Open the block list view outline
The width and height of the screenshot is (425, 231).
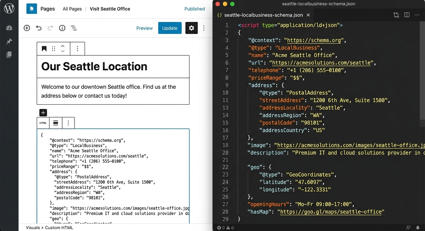pos(74,28)
